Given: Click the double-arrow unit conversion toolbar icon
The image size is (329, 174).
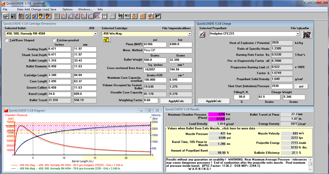Looking at the screenshot, I should 121,16.
